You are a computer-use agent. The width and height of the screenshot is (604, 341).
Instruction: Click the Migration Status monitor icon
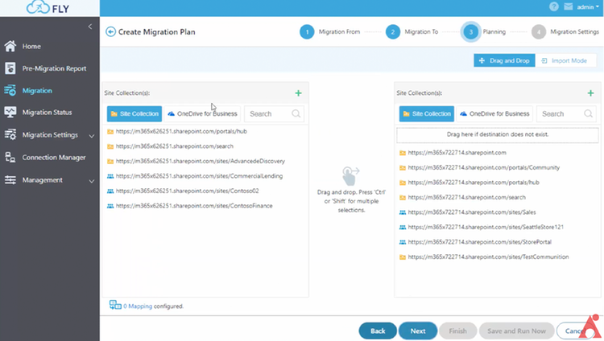pos(10,113)
